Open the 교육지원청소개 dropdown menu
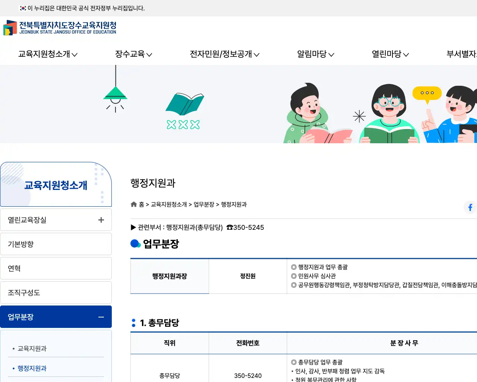The width and height of the screenshot is (477, 382). click(x=48, y=54)
